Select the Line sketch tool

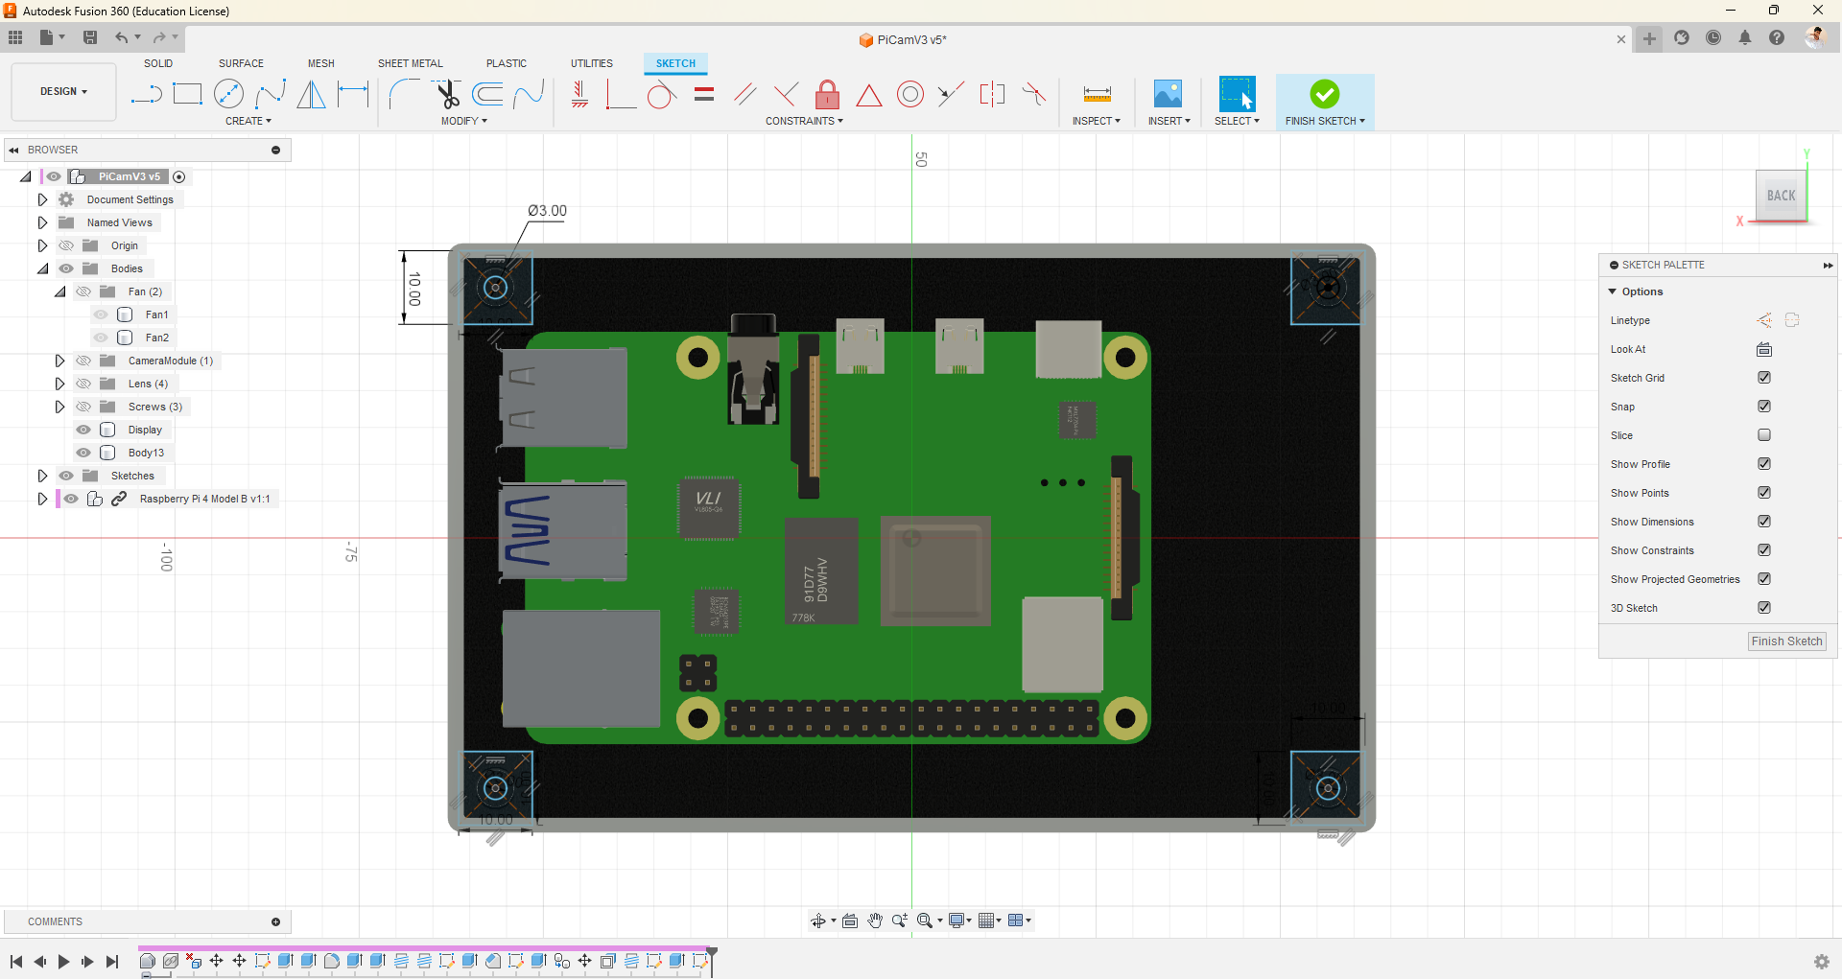pos(146,94)
